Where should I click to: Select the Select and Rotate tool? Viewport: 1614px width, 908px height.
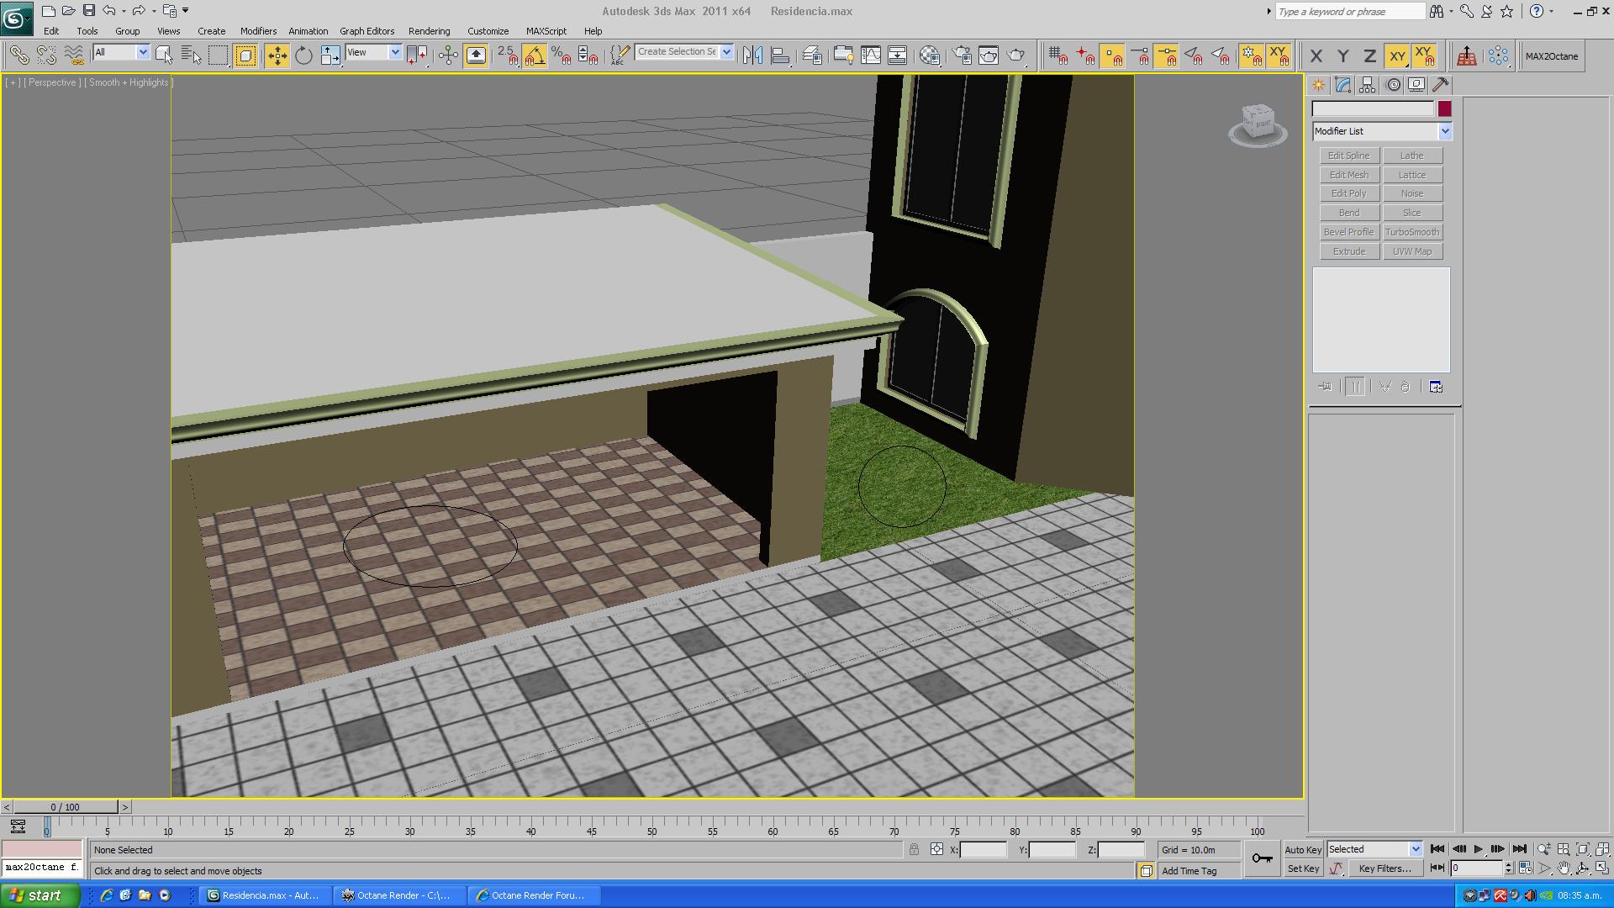pos(303,55)
